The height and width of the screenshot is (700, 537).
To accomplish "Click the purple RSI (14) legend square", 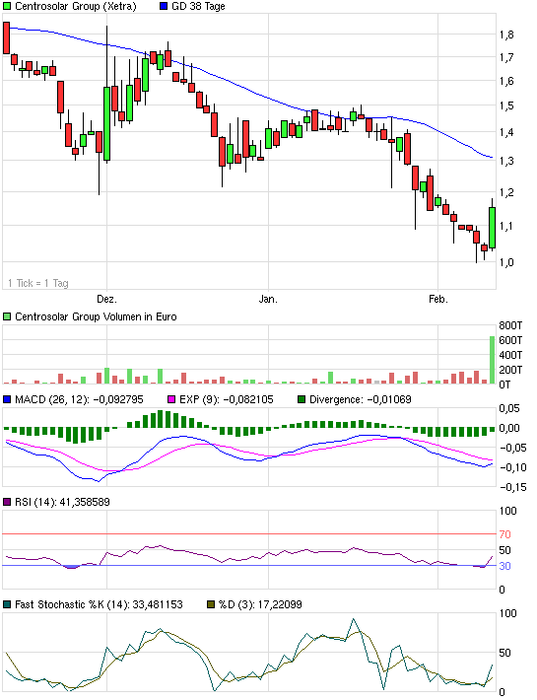I will click(x=7, y=502).
